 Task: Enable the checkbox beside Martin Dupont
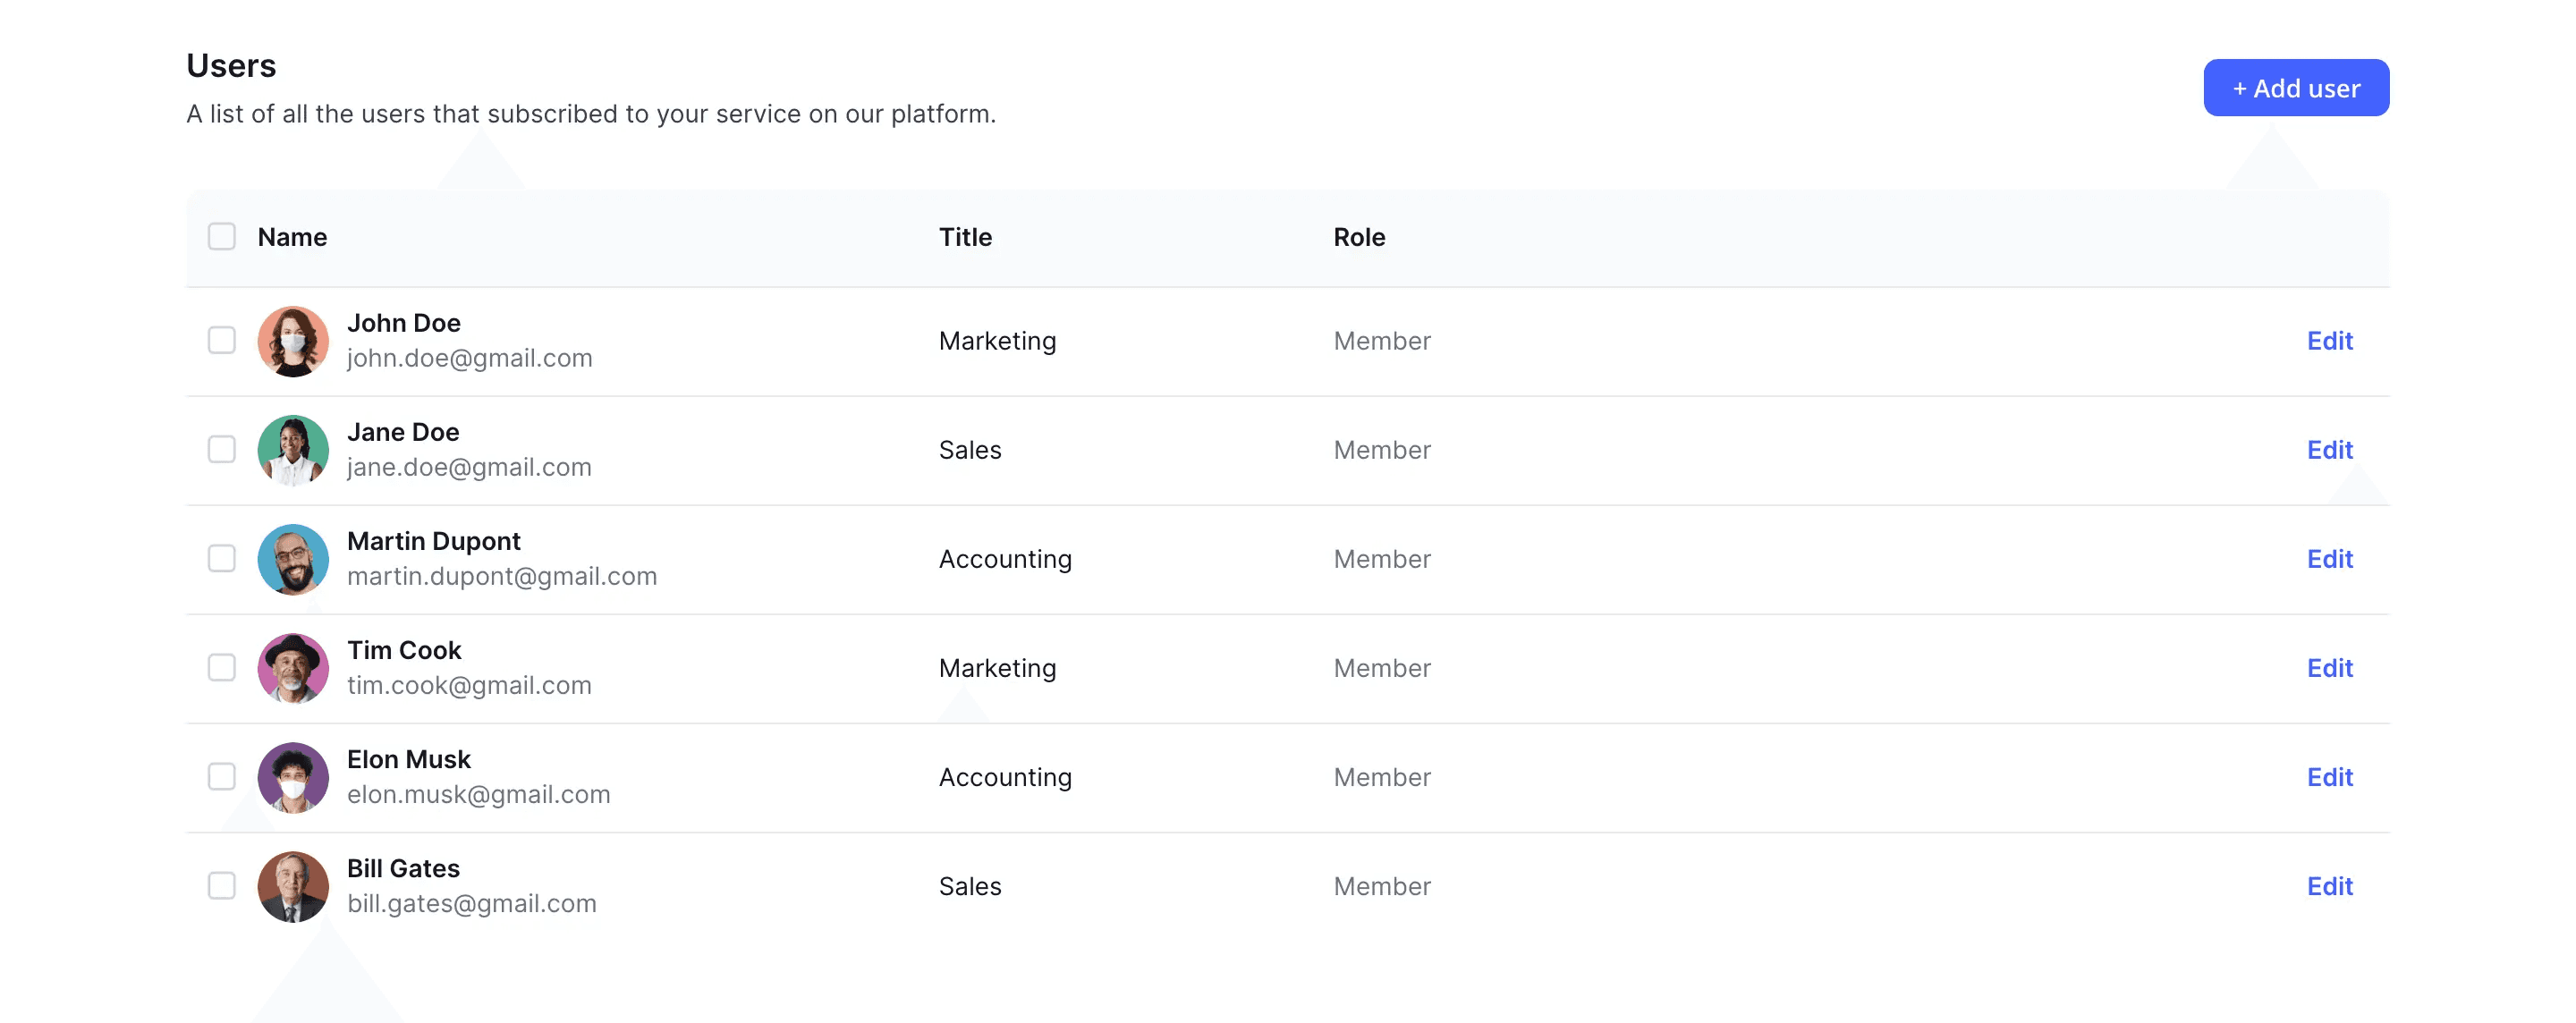pos(221,559)
